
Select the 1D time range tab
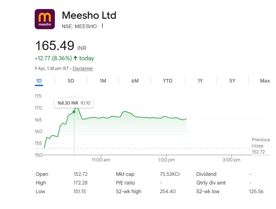point(39,81)
